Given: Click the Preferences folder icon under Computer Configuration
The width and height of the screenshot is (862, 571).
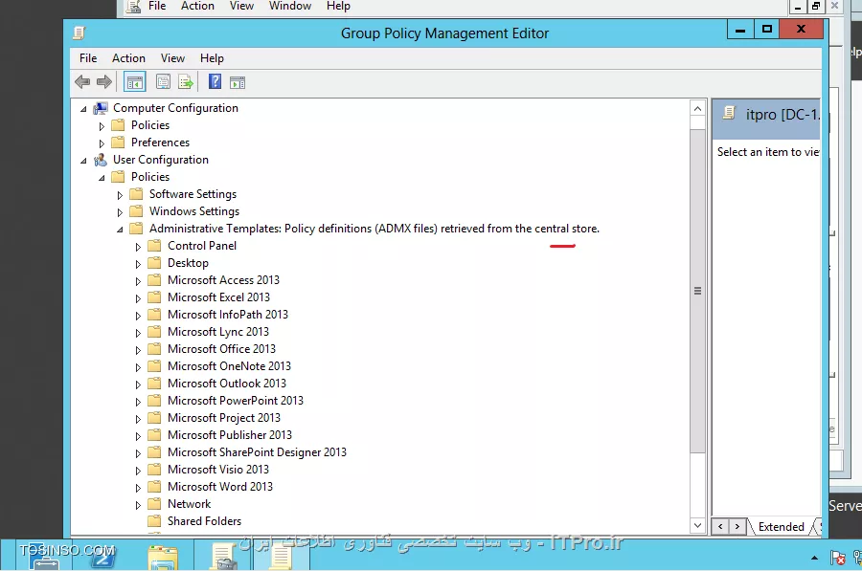Looking at the screenshot, I should tap(118, 143).
